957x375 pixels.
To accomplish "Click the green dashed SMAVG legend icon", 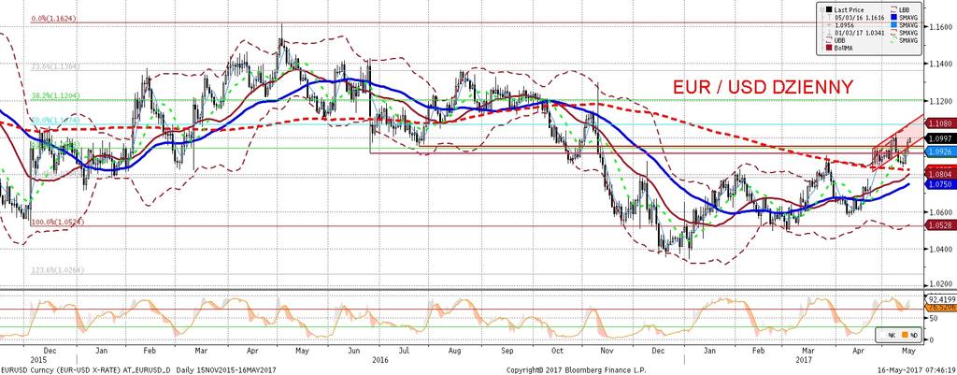I will pyautogui.click(x=894, y=39).
